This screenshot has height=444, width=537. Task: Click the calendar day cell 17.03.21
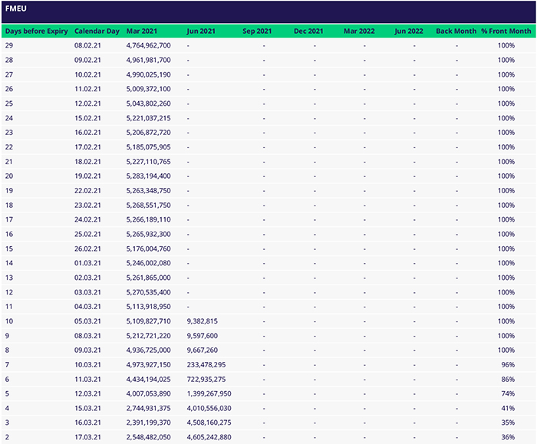click(87, 437)
